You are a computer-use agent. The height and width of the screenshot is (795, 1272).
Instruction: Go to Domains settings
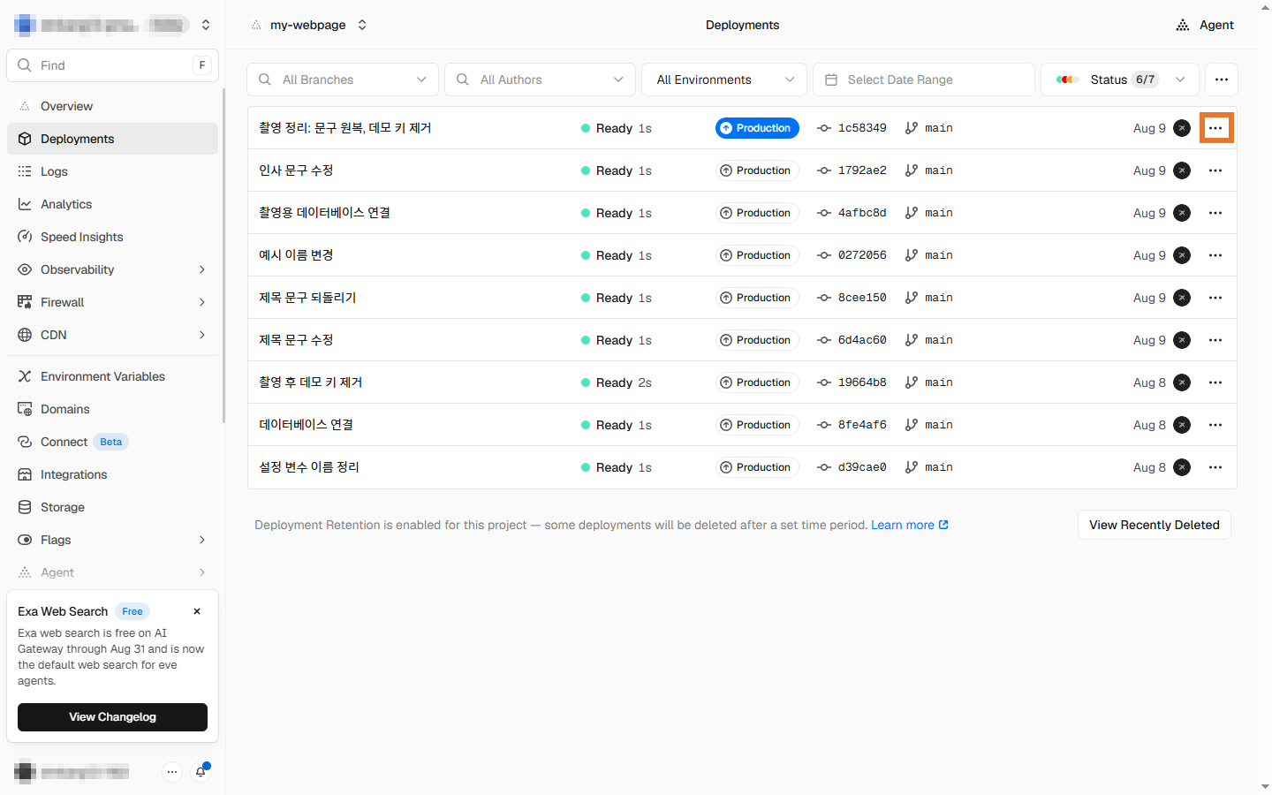112,409
